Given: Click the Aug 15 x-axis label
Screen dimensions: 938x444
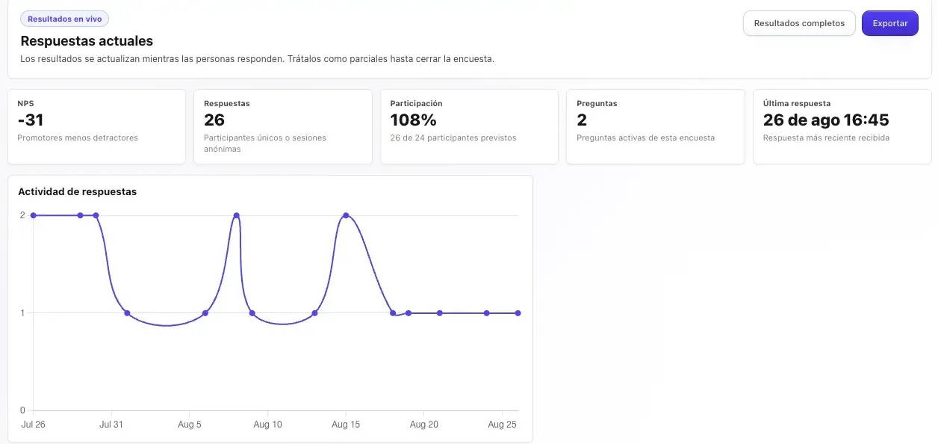Looking at the screenshot, I should coord(346,425).
